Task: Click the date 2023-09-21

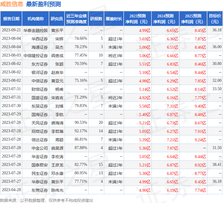Action: [11, 30]
